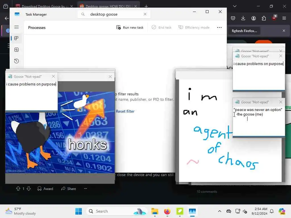The image size is (291, 218).
Task: Upvote the Reddit post
Action: point(18,188)
